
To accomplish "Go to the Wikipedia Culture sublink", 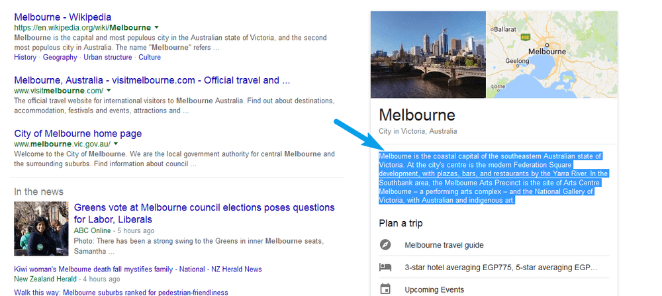I will tap(150, 57).
